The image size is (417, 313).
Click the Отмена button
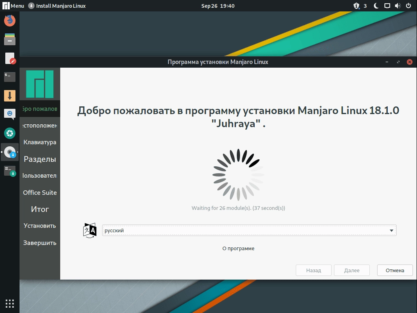pyautogui.click(x=395, y=270)
